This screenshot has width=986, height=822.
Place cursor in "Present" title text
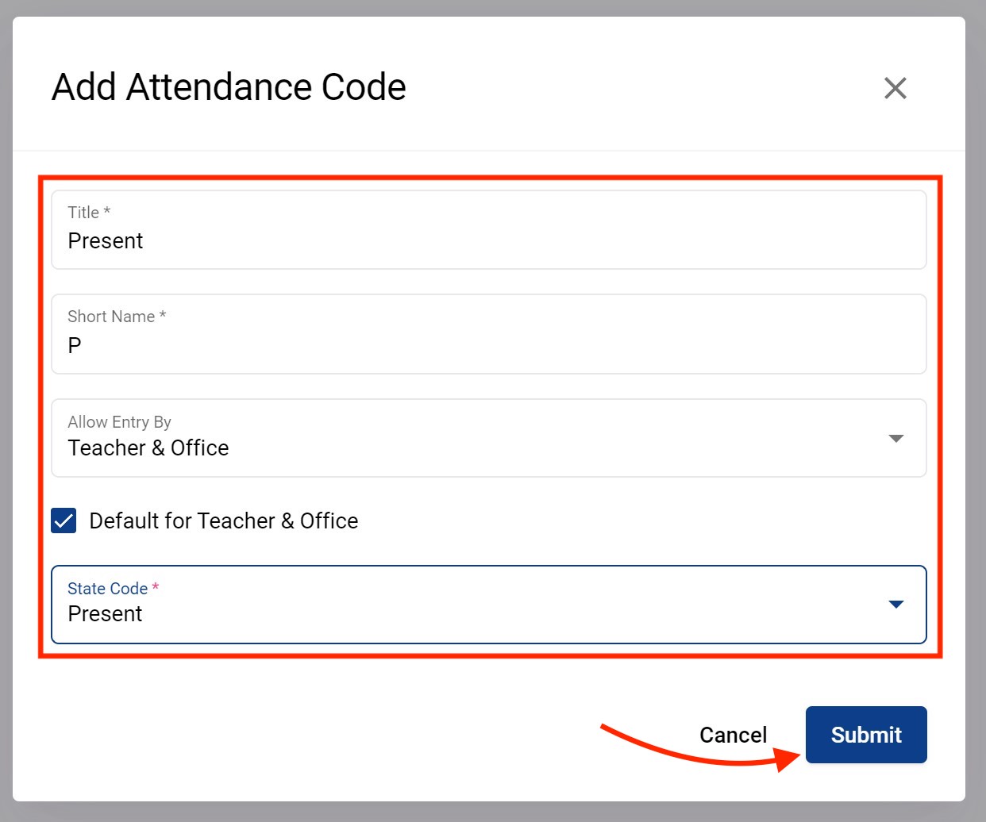pyautogui.click(x=106, y=241)
